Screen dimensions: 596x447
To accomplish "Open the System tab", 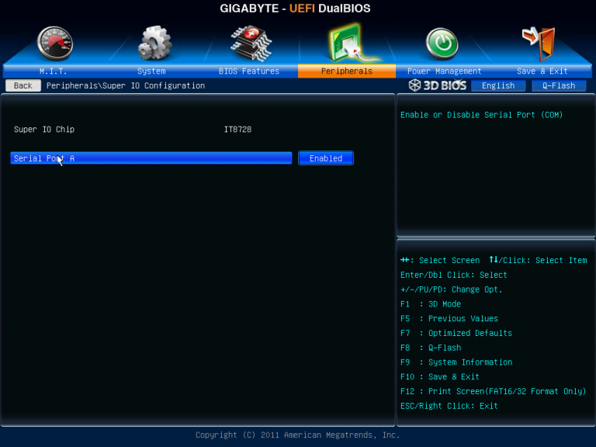I will coord(151,71).
